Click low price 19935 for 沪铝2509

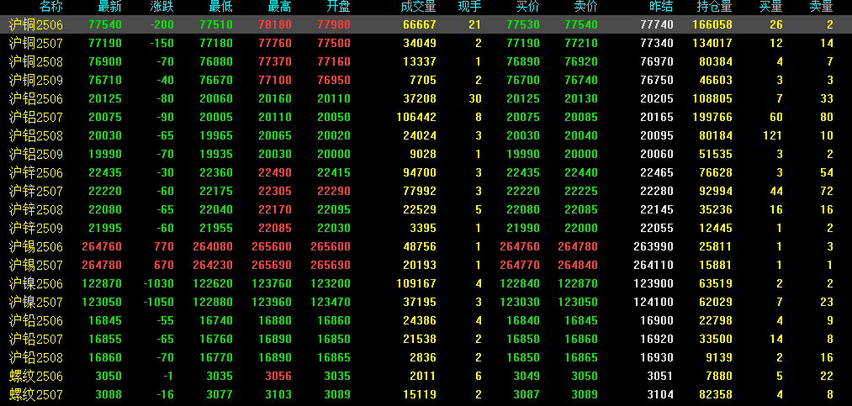pos(215,154)
